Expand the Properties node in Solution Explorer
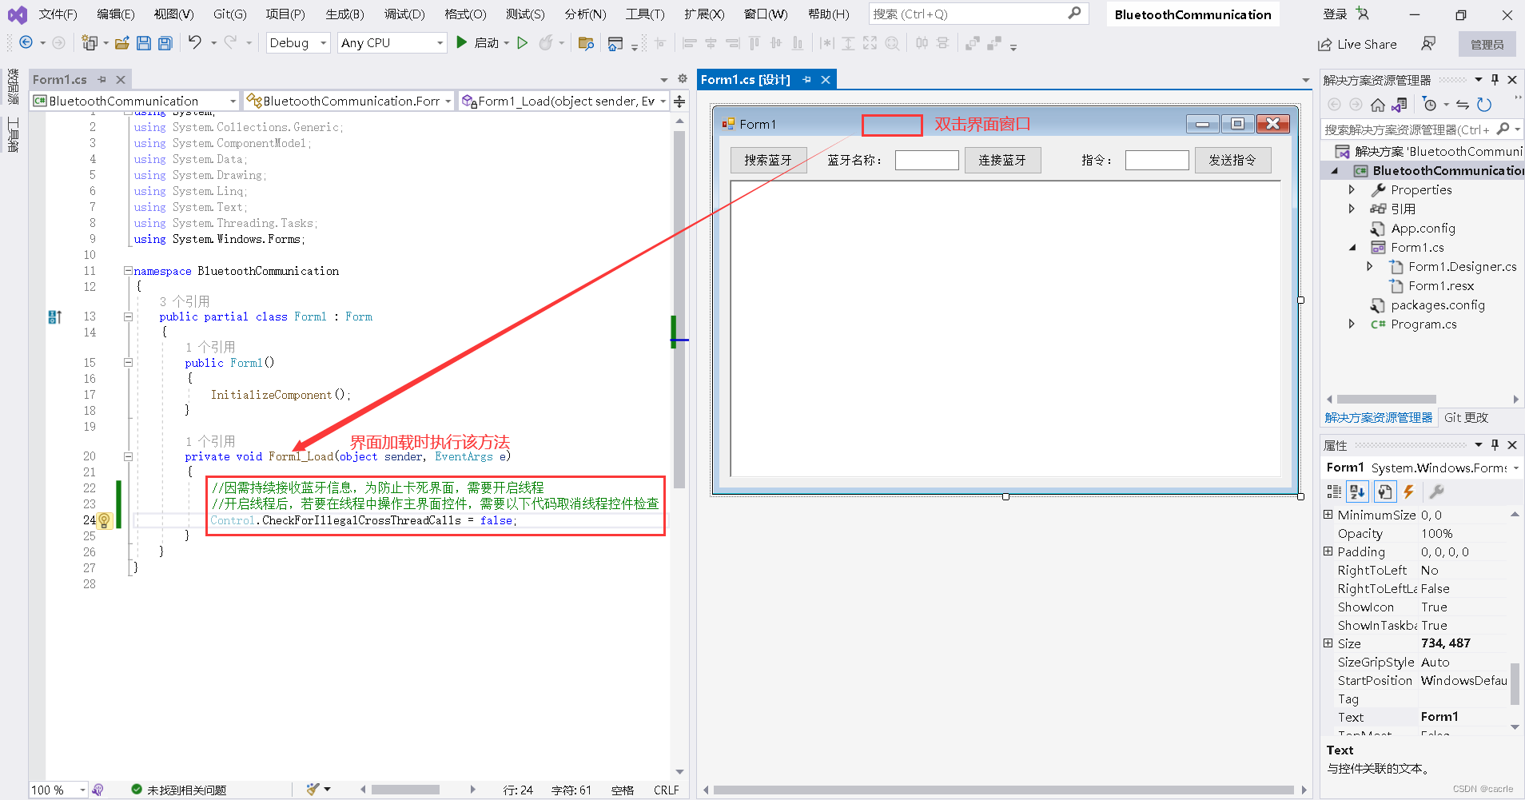 pos(1352,189)
